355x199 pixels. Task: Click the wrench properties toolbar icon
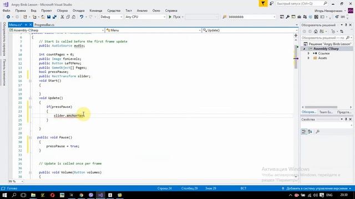287,17
